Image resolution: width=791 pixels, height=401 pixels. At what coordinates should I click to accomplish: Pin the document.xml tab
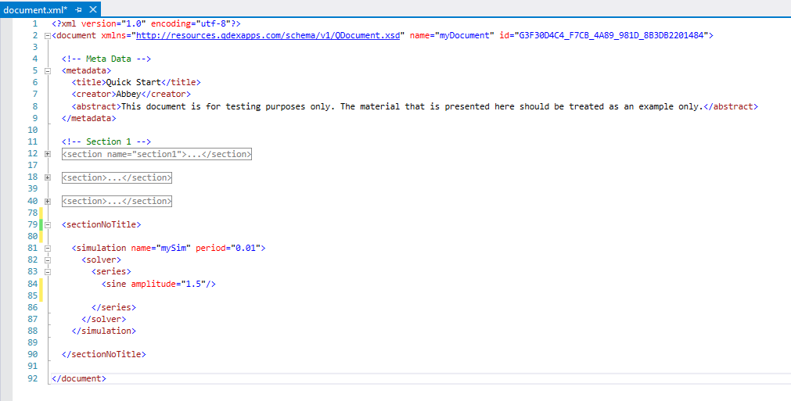point(78,9)
